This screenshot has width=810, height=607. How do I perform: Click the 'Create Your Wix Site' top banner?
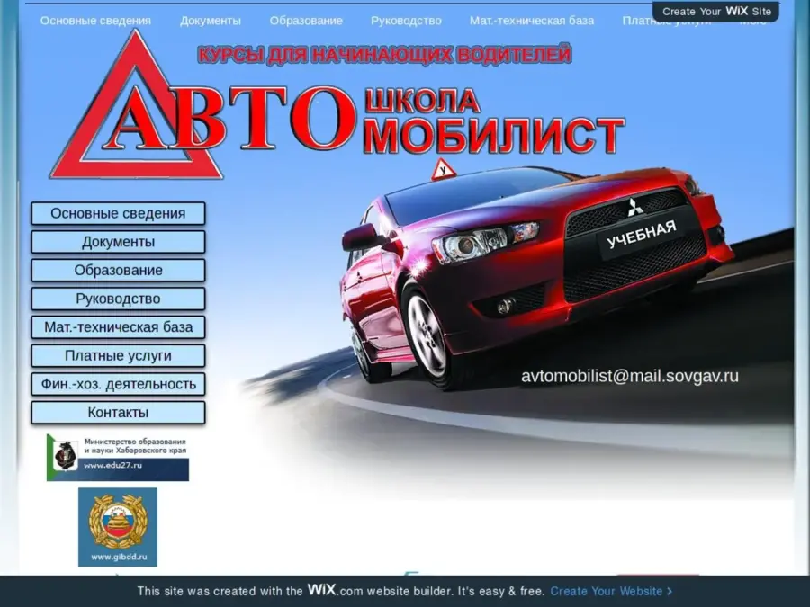click(716, 12)
